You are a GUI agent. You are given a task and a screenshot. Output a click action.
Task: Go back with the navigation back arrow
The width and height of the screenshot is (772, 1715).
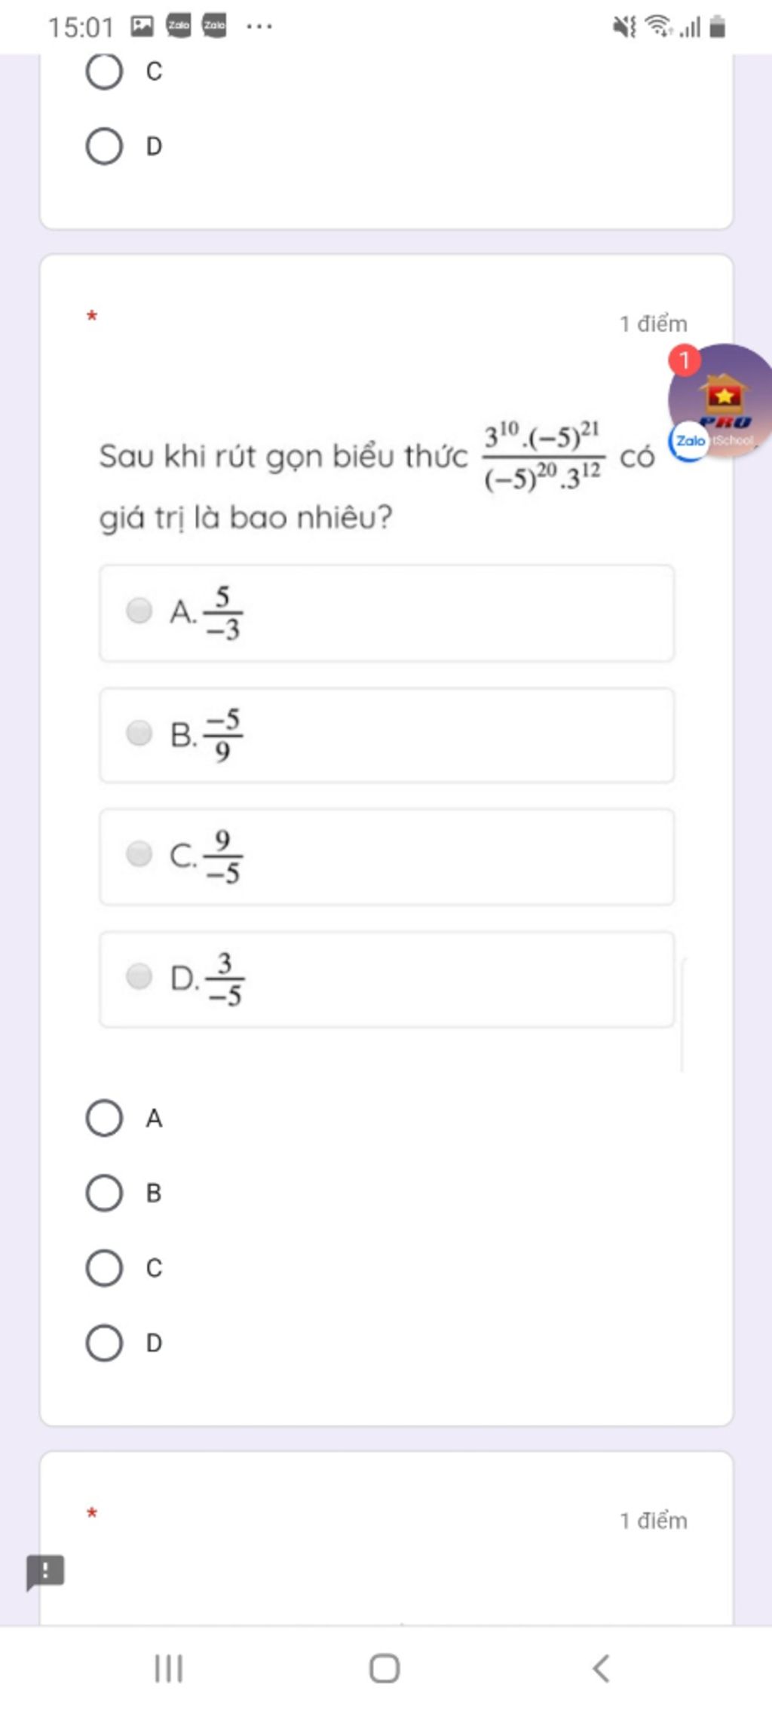pyautogui.click(x=601, y=1668)
